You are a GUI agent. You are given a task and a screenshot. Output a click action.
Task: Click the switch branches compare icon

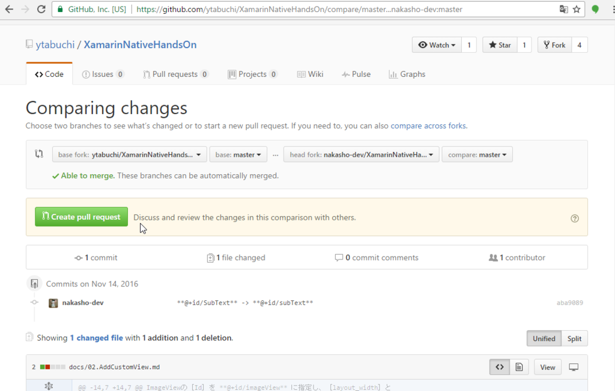point(39,154)
